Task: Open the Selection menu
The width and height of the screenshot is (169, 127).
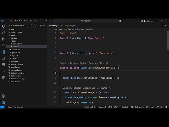Action: 19,21
